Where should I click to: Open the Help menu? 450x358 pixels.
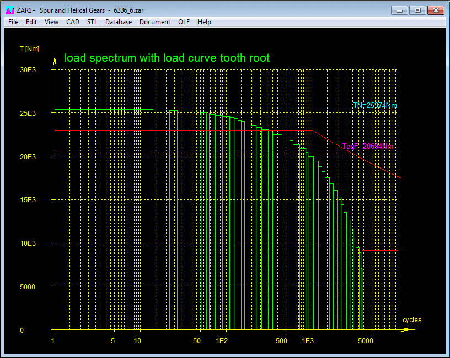(204, 22)
